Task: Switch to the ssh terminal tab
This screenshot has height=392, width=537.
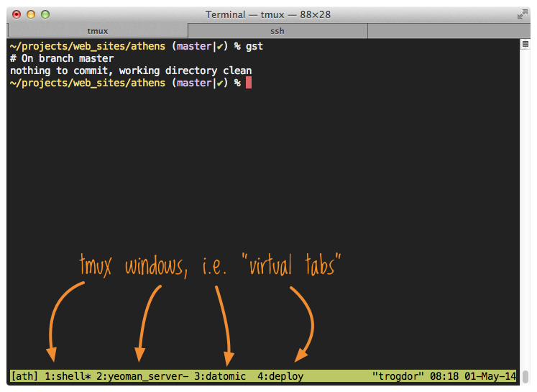Action: tap(277, 31)
